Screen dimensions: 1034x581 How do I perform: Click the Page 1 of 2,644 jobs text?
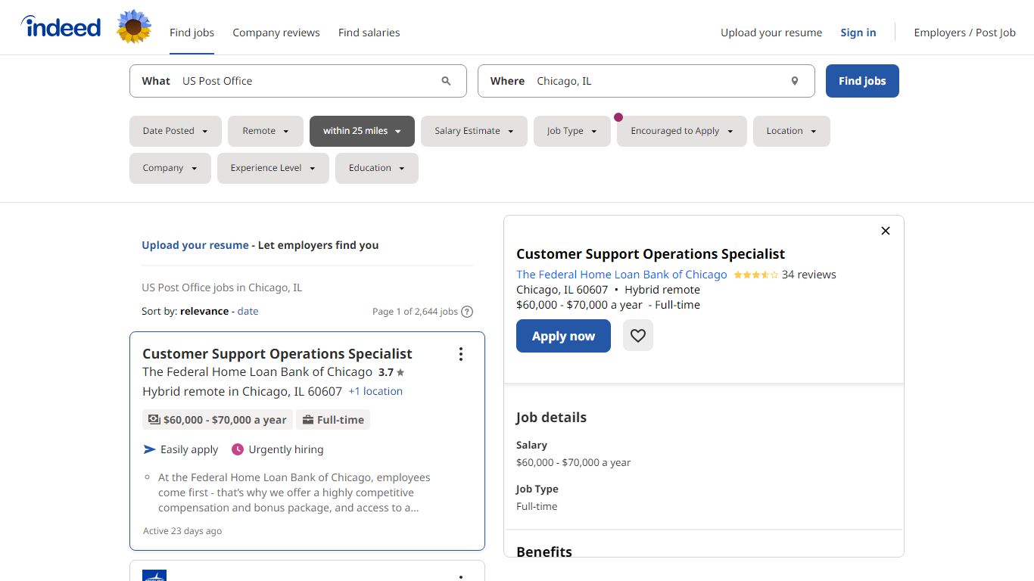pyautogui.click(x=415, y=312)
